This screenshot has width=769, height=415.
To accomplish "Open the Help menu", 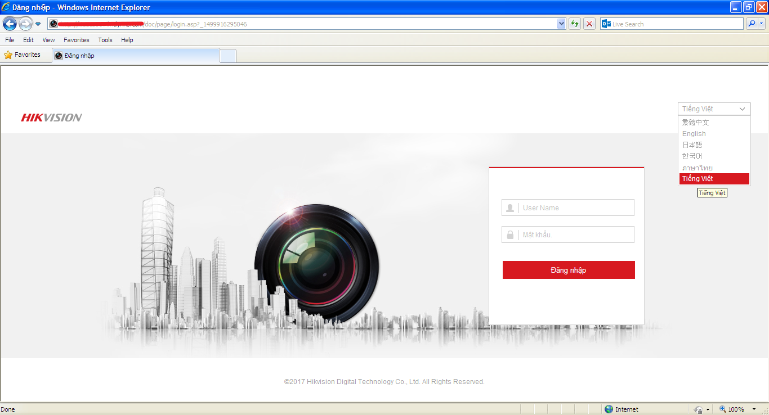I will pyautogui.click(x=127, y=40).
